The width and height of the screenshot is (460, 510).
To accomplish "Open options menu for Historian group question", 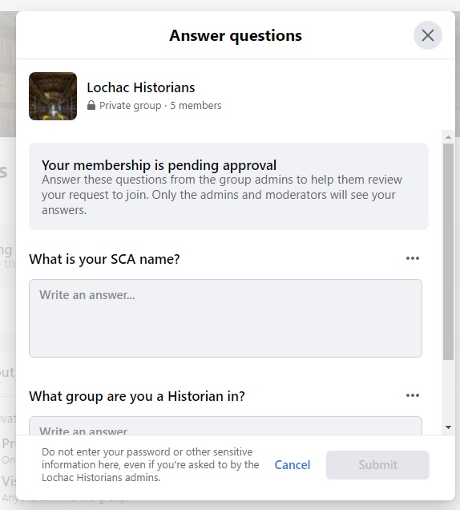I will [x=412, y=395].
